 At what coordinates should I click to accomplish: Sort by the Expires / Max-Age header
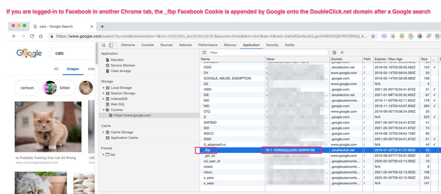396,59
